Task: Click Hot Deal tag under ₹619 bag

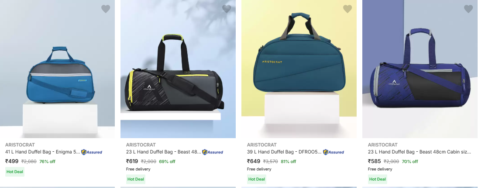Action: click(x=136, y=179)
